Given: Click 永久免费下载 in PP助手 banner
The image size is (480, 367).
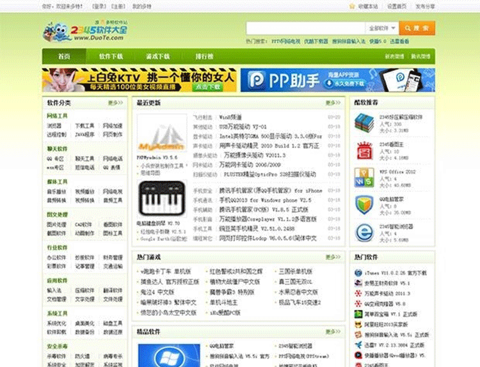Looking at the screenshot, I should 346,83.
